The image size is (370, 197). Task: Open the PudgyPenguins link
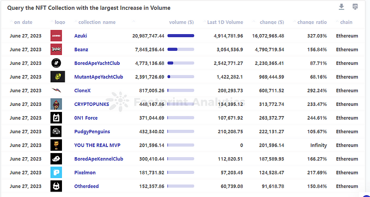click(92, 132)
